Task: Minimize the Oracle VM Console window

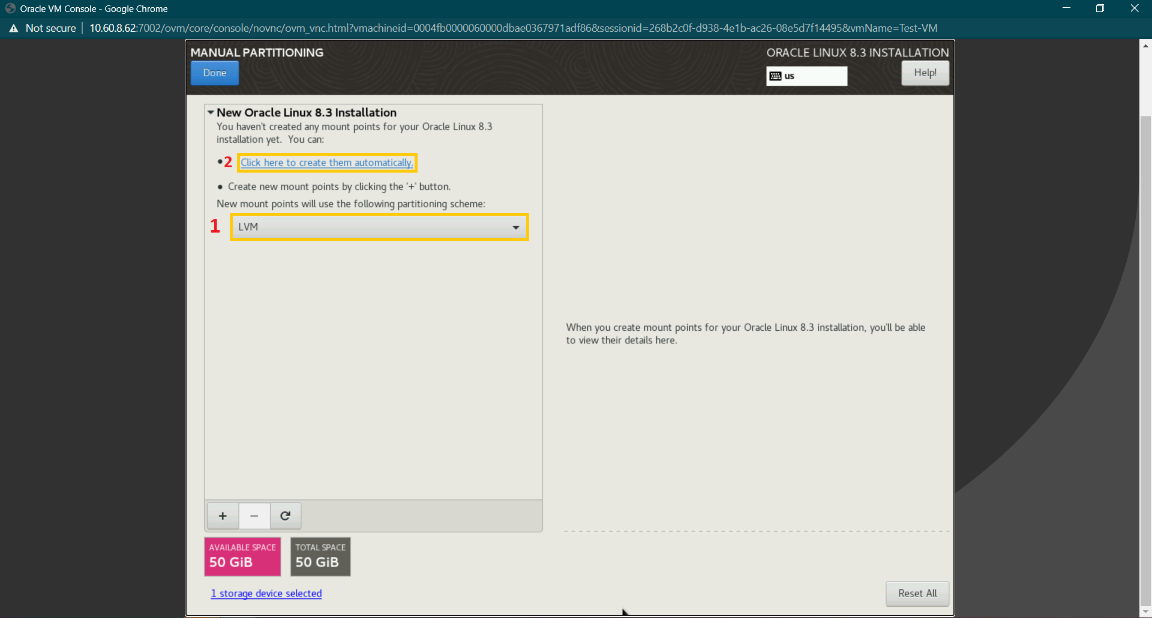Action: pos(1066,8)
